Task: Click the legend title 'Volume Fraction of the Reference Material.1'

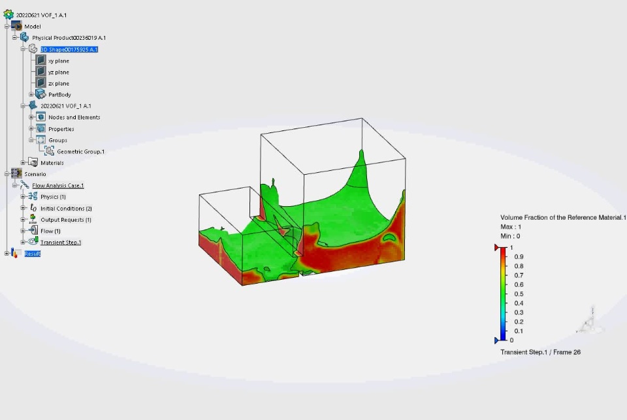Action: coord(564,218)
